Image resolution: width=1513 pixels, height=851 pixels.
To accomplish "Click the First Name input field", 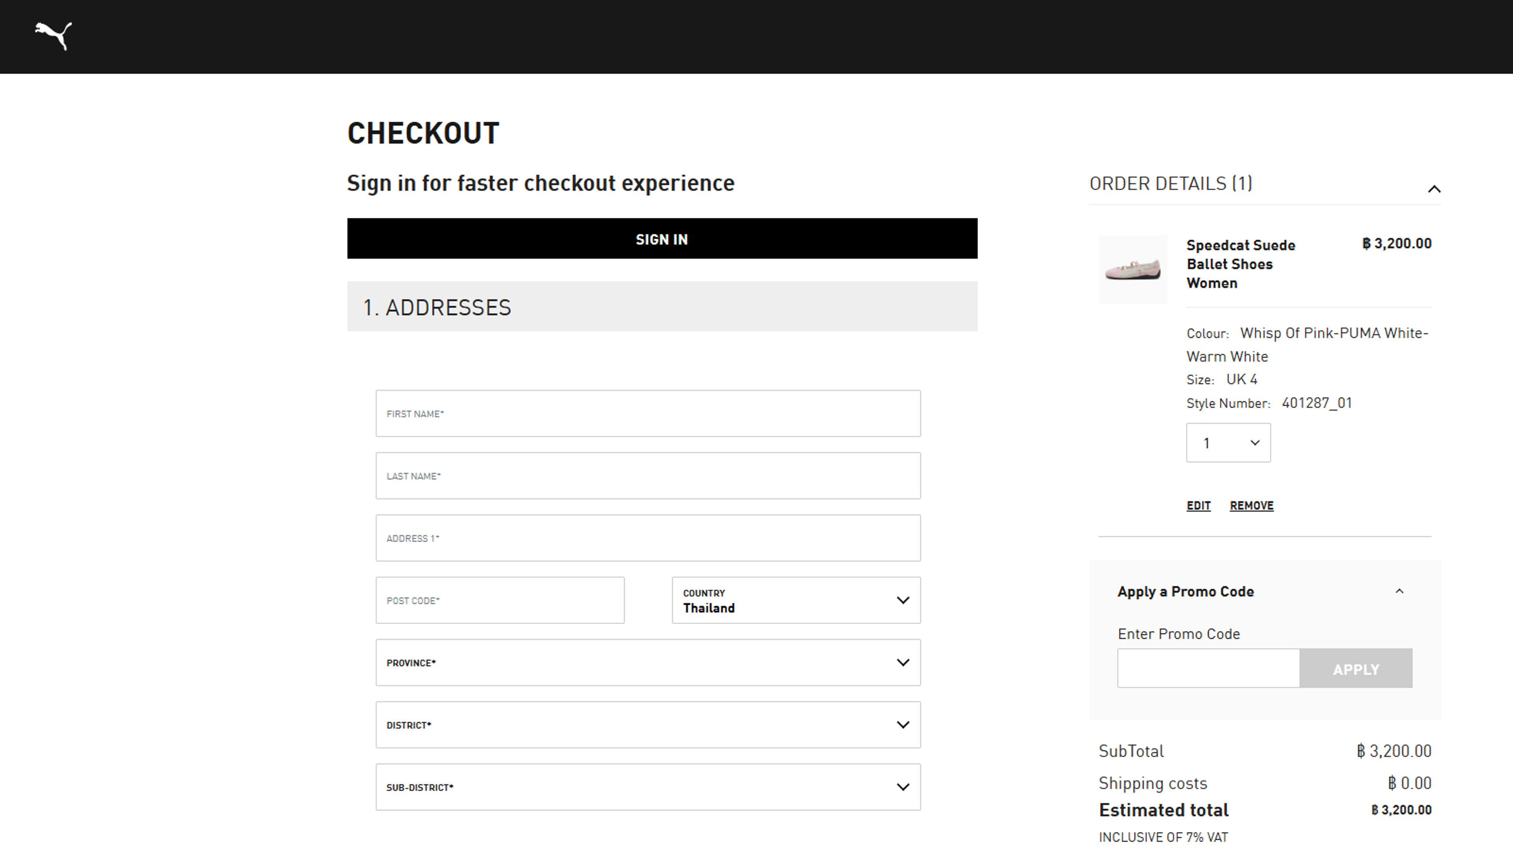I will (647, 413).
